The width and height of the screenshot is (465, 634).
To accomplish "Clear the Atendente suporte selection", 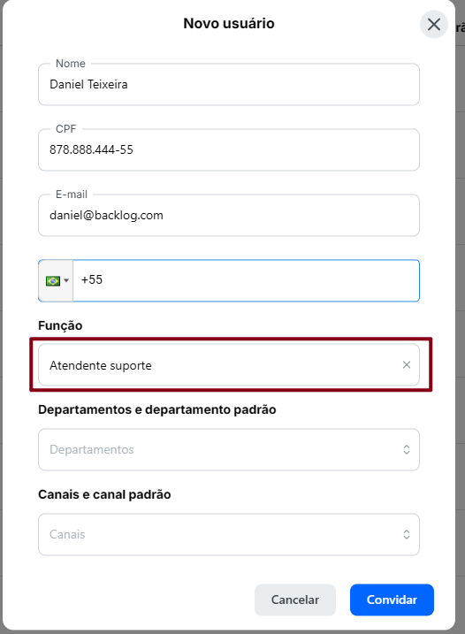I will coord(407,364).
